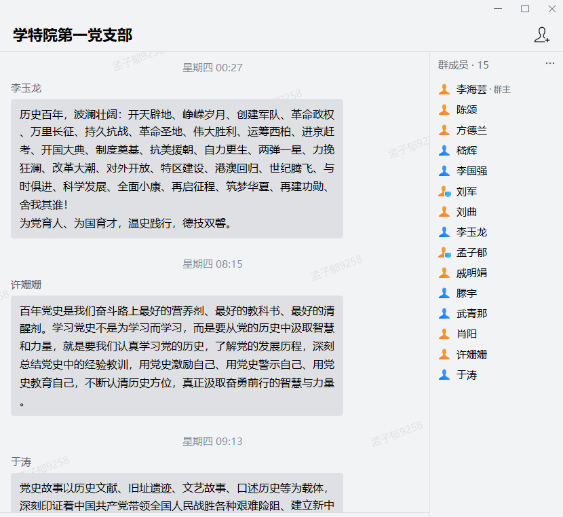This screenshot has height=517, width=563.
Task: Click sender name 许姗姗 above second message
Action: (26, 285)
